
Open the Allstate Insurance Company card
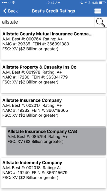(53, 111)
